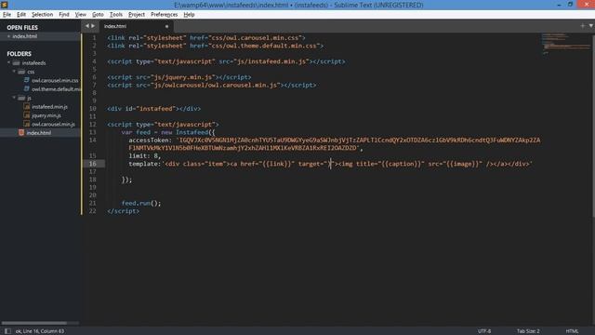Click the feed.run(); code line

141,203
